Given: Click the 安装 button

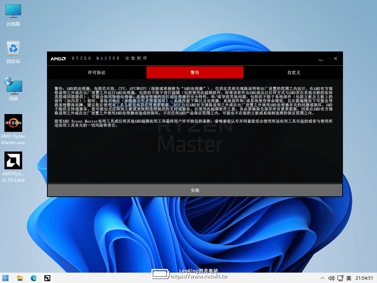Looking at the screenshot, I should [x=195, y=190].
